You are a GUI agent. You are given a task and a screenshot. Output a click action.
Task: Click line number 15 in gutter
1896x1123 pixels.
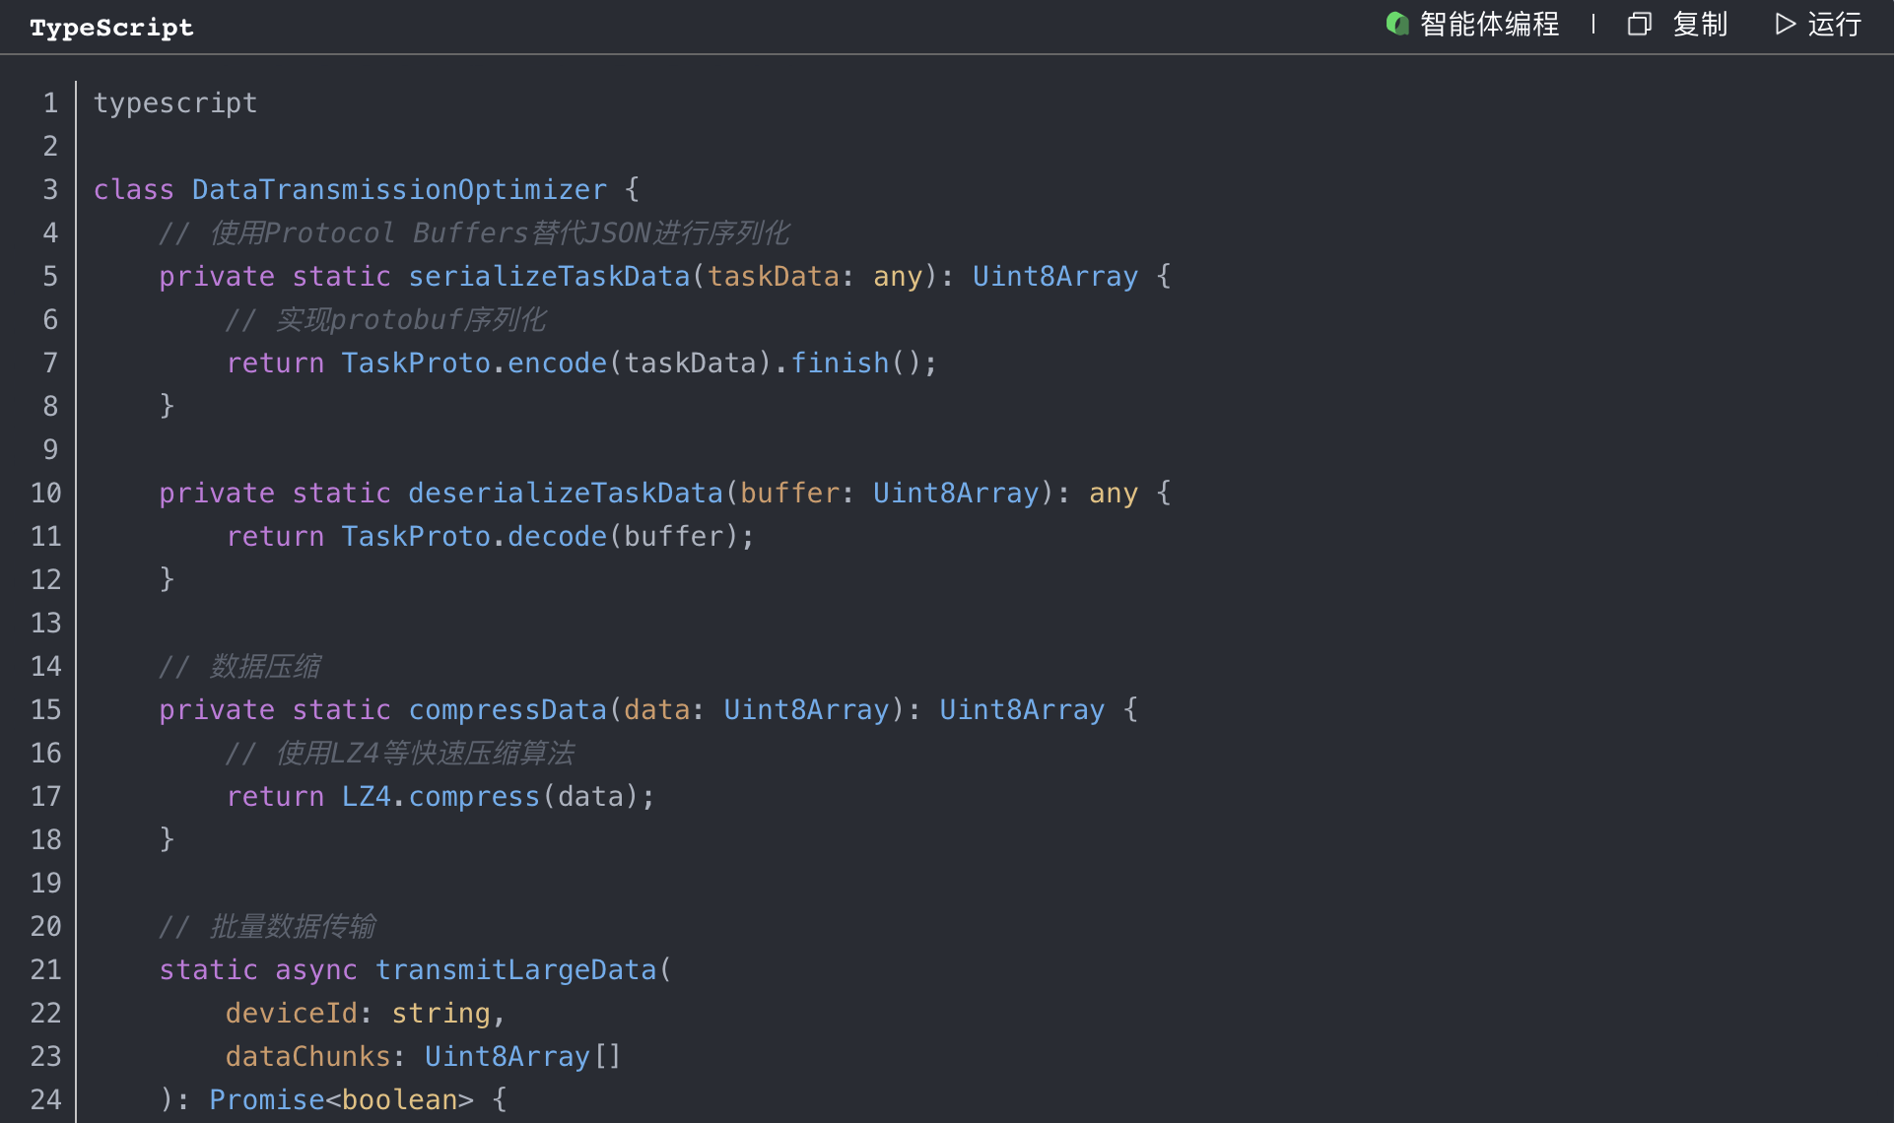[46, 709]
